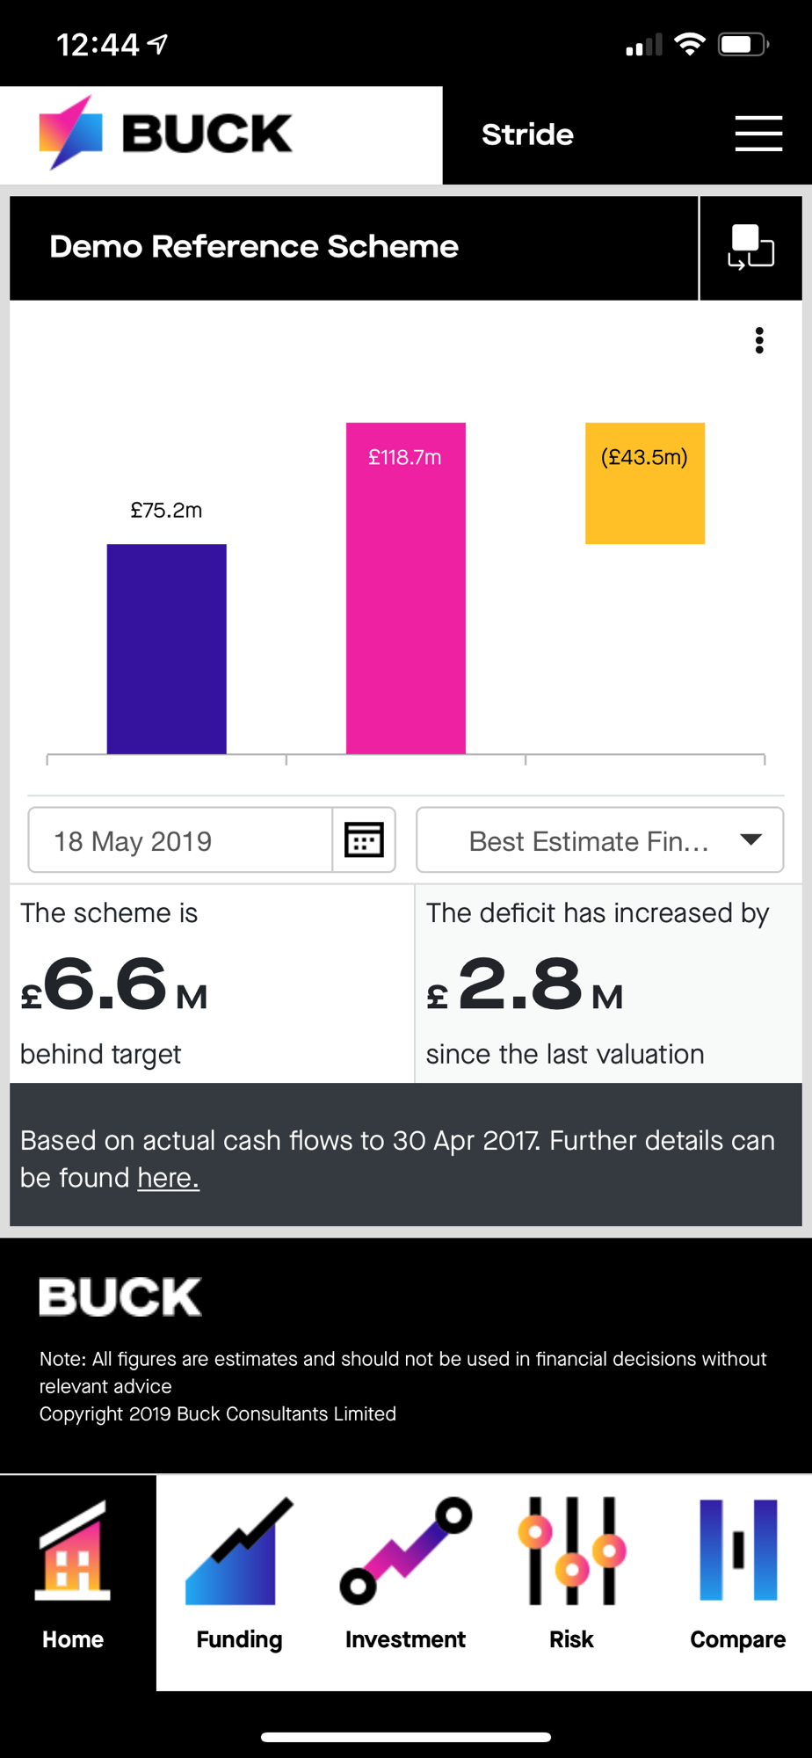This screenshot has height=1758, width=812.
Task: Open the calendar date picker icon
Action: (364, 840)
